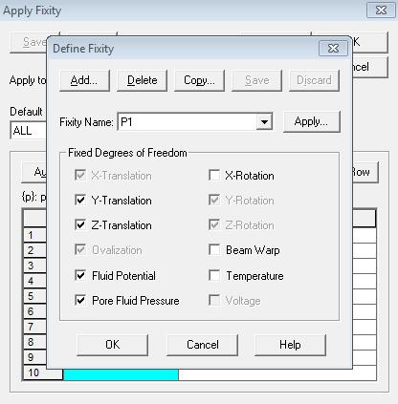Image resolution: width=398 pixels, height=404 pixels.
Task: Select row 1 header in the table
Action: click(x=34, y=235)
